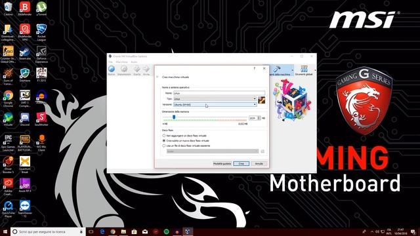This screenshot has height=236, width=420.
Task: Click the VirtualBox icon in taskbar
Action: 188,231
